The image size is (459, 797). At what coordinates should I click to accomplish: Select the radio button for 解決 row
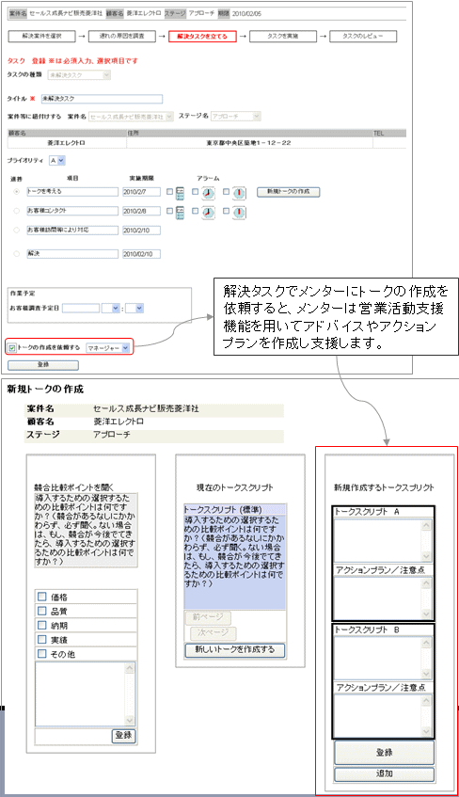coord(16,254)
